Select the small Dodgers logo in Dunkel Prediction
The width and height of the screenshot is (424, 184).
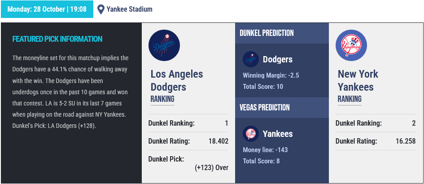point(251,59)
